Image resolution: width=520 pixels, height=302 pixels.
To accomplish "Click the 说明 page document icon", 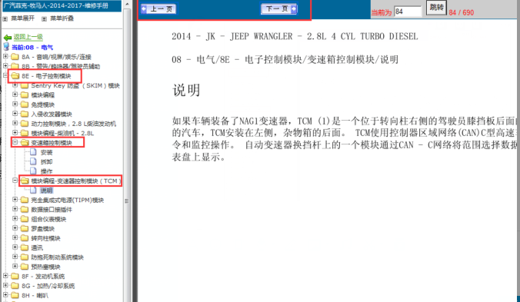I will 33,191.
